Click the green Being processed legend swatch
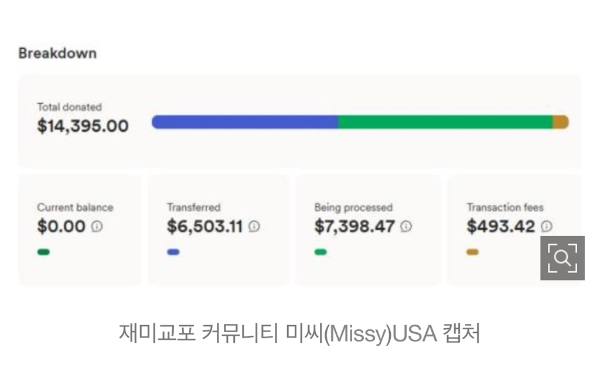This screenshot has height=382, width=600. click(321, 253)
